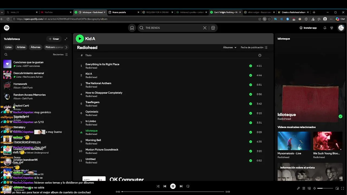The image size is (347, 195).
Task: Toggle saved check for Kid A track
Action: pyautogui.click(x=250, y=75)
